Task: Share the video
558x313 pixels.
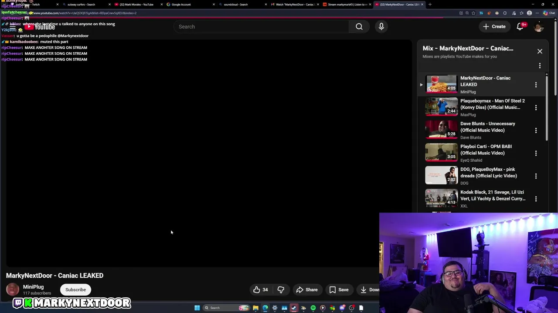Action: coord(307,290)
